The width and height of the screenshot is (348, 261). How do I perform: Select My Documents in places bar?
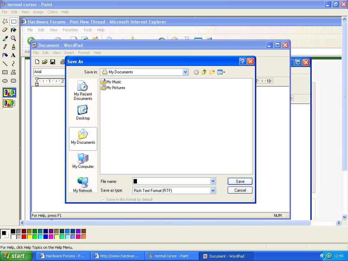click(83, 139)
